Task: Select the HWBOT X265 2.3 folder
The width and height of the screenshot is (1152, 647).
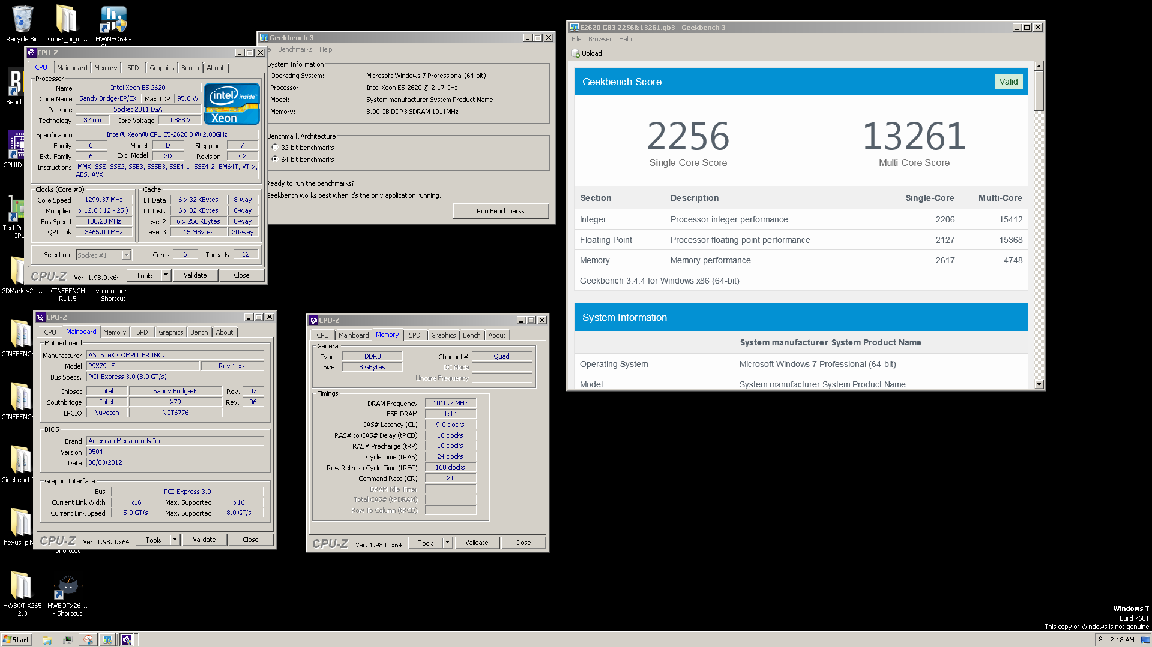Action: [22, 592]
